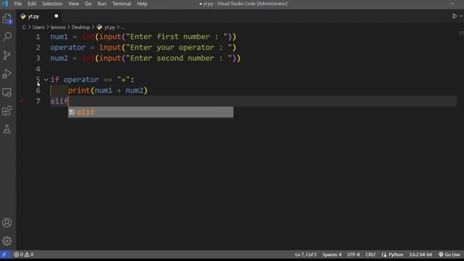This screenshot has height=261, width=464.
Task: Show errors and warnings count in status bar
Action: click(24, 254)
